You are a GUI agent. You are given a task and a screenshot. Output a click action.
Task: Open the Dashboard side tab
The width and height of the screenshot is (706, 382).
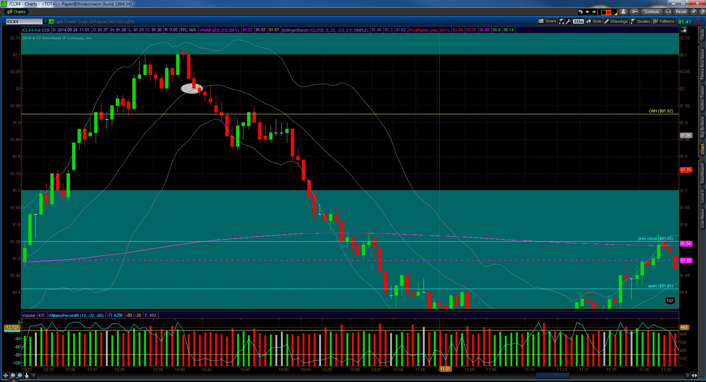tap(702, 173)
